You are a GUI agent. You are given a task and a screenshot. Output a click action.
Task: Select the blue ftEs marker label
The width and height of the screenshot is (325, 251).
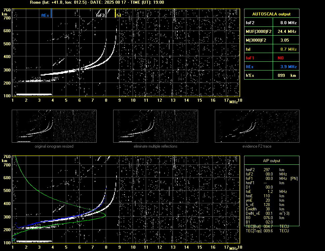[x=45, y=15]
